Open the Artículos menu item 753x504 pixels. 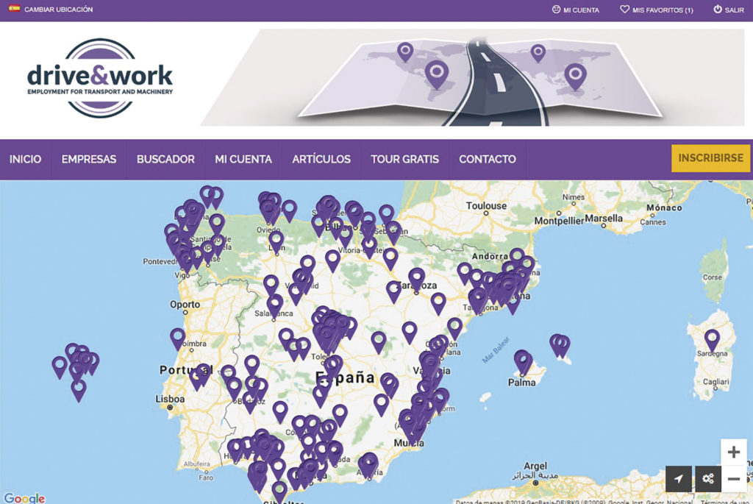click(321, 159)
